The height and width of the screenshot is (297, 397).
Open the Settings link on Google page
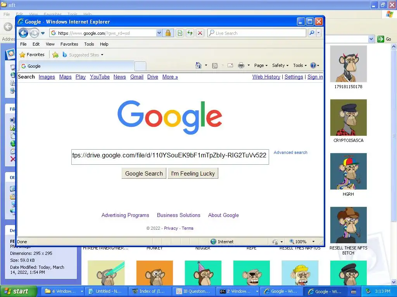pos(294,77)
